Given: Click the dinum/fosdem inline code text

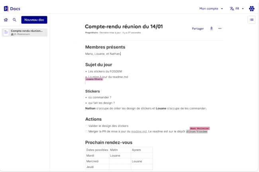Looking at the screenshot, I should (x=197, y=131).
